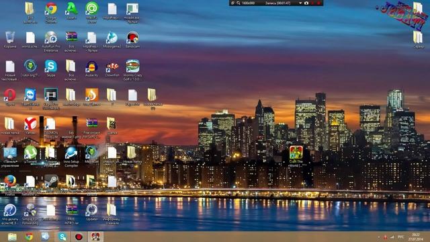Open the Bandicam desktop shortcut
The height and width of the screenshot is (242, 430).
click(x=132, y=38)
